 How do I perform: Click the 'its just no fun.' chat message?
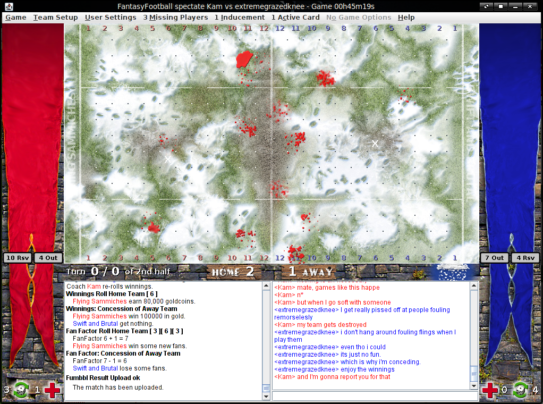pyautogui.click(x=327, y=354)
